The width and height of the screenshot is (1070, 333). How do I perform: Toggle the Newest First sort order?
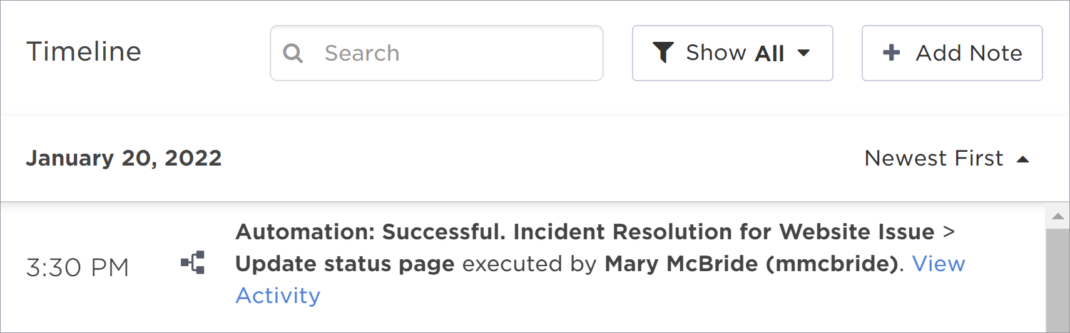(x=947, y=159)
